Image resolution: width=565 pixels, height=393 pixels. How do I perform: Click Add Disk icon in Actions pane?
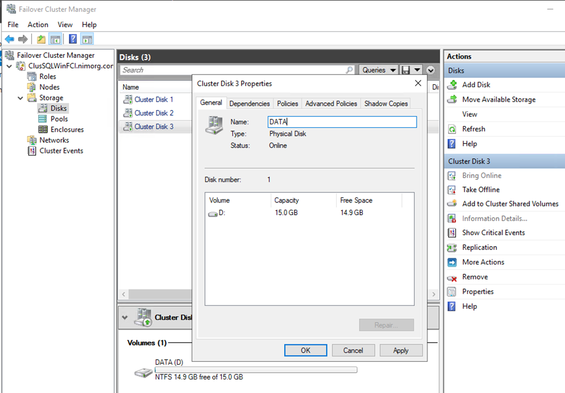(452, 85)
